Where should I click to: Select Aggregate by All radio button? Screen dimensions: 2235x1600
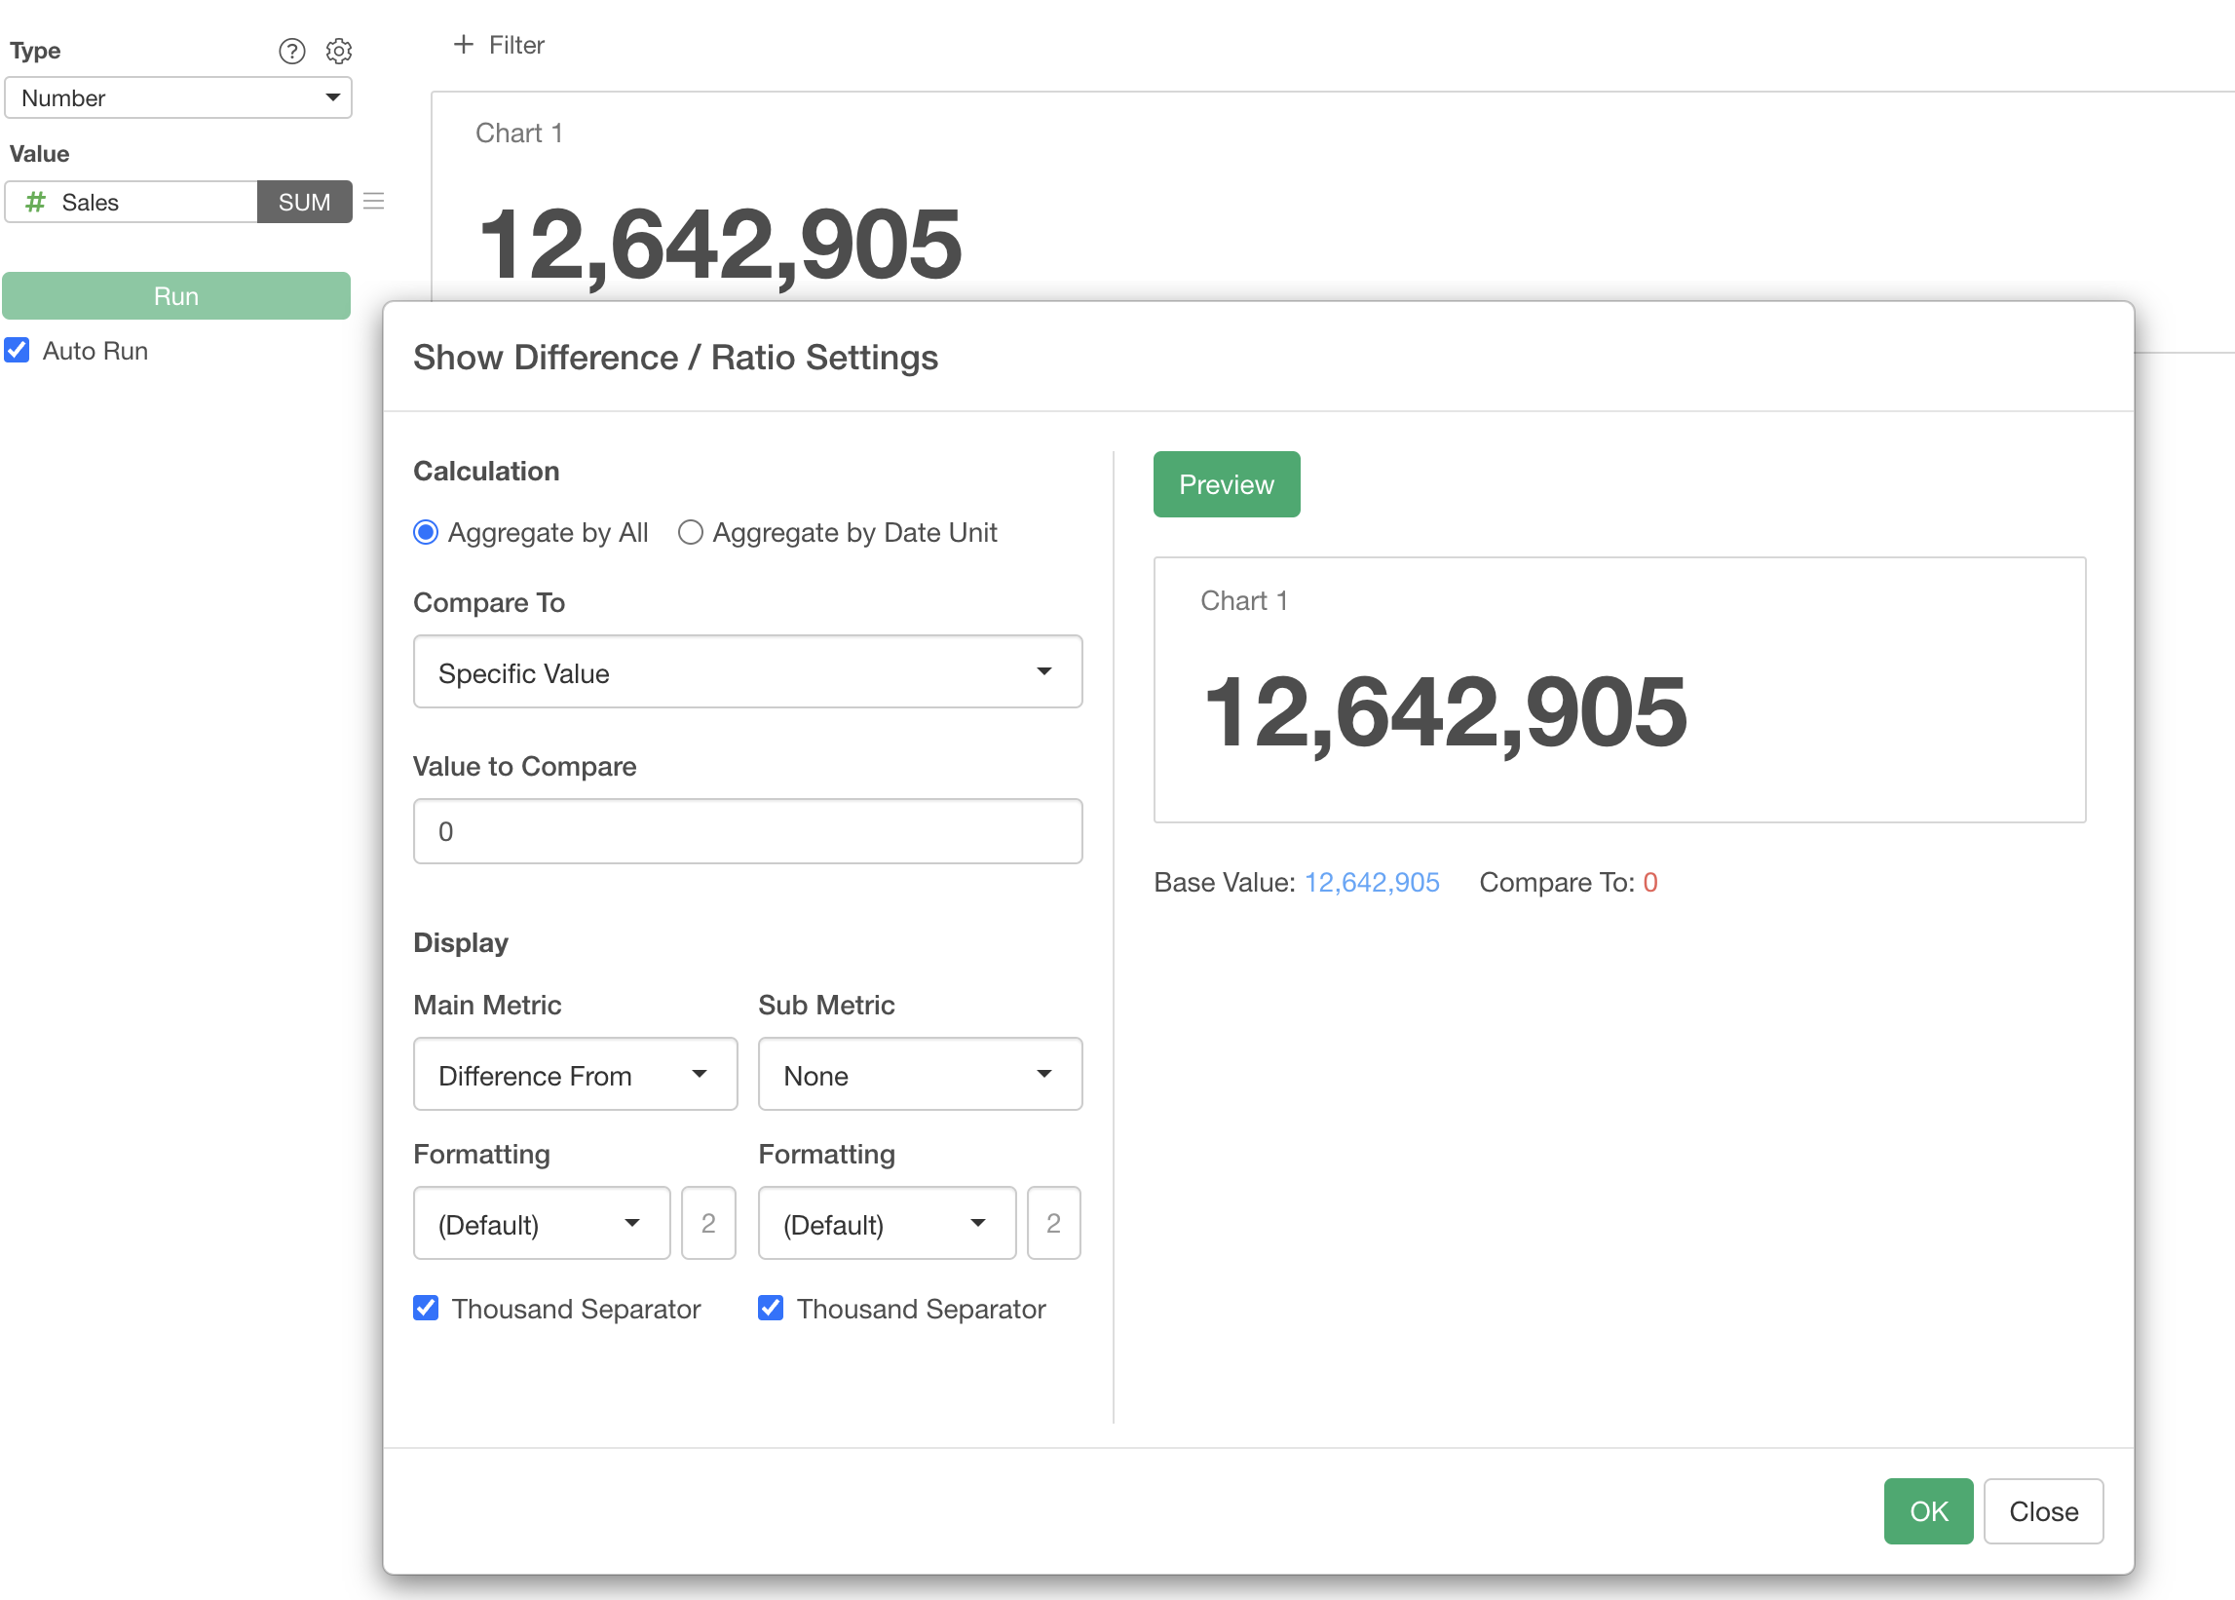pos(426,532)
